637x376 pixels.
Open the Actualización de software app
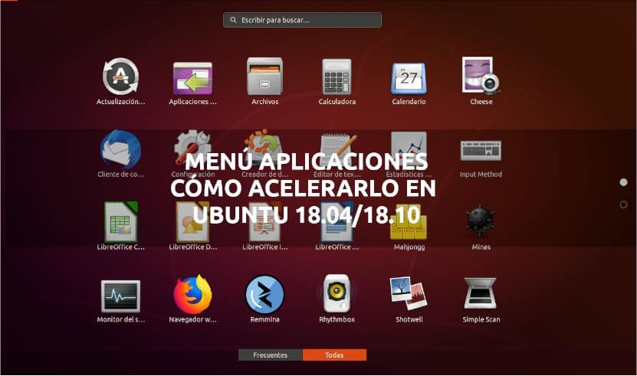[120, 77]
